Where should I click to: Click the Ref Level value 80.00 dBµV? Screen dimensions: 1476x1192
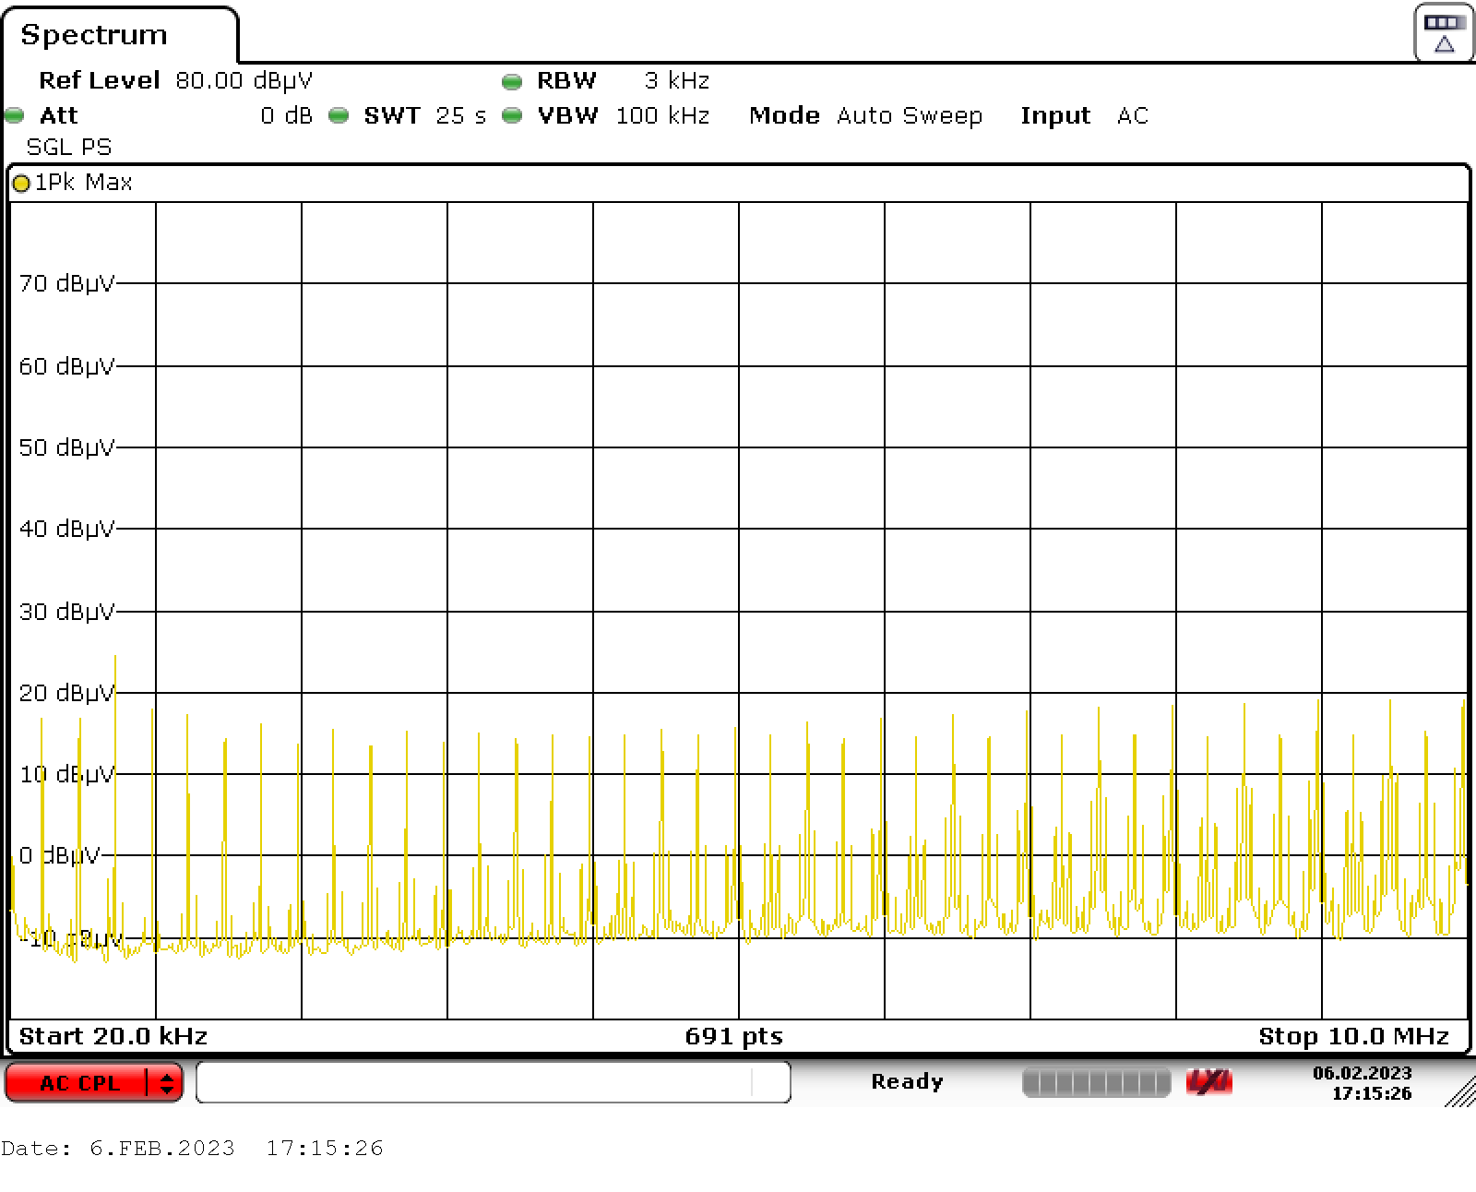pyautogui.click(x=244, y=81)
